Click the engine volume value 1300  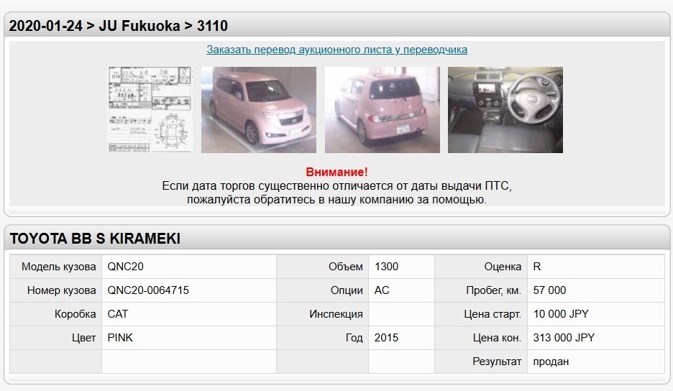tap(386, 267)
